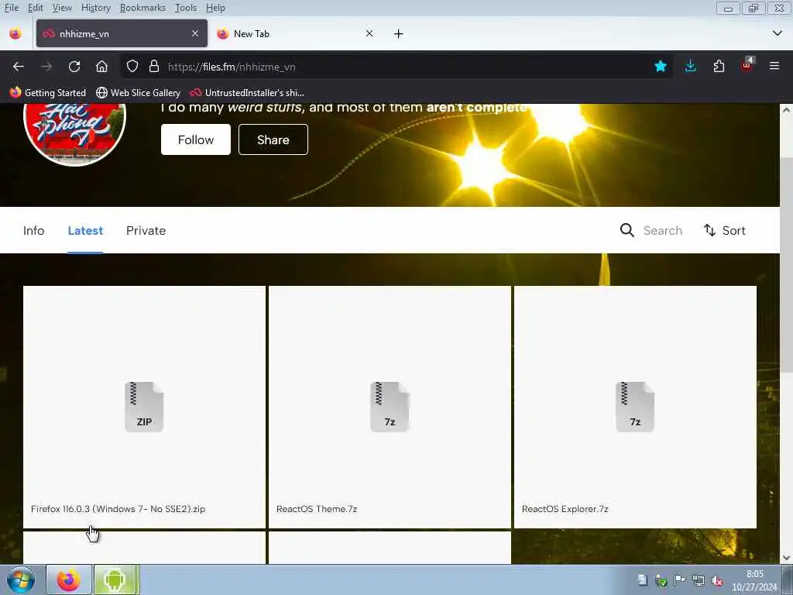The height and width of the screenshot is (595, 793).
Task: Click Firefox taskbar button
Action: pyautogui.click(x=69, y=580)
